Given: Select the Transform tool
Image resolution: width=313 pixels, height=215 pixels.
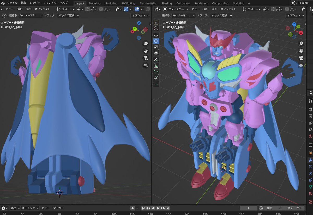Looking at the screenshot, I should coord(156,53).
